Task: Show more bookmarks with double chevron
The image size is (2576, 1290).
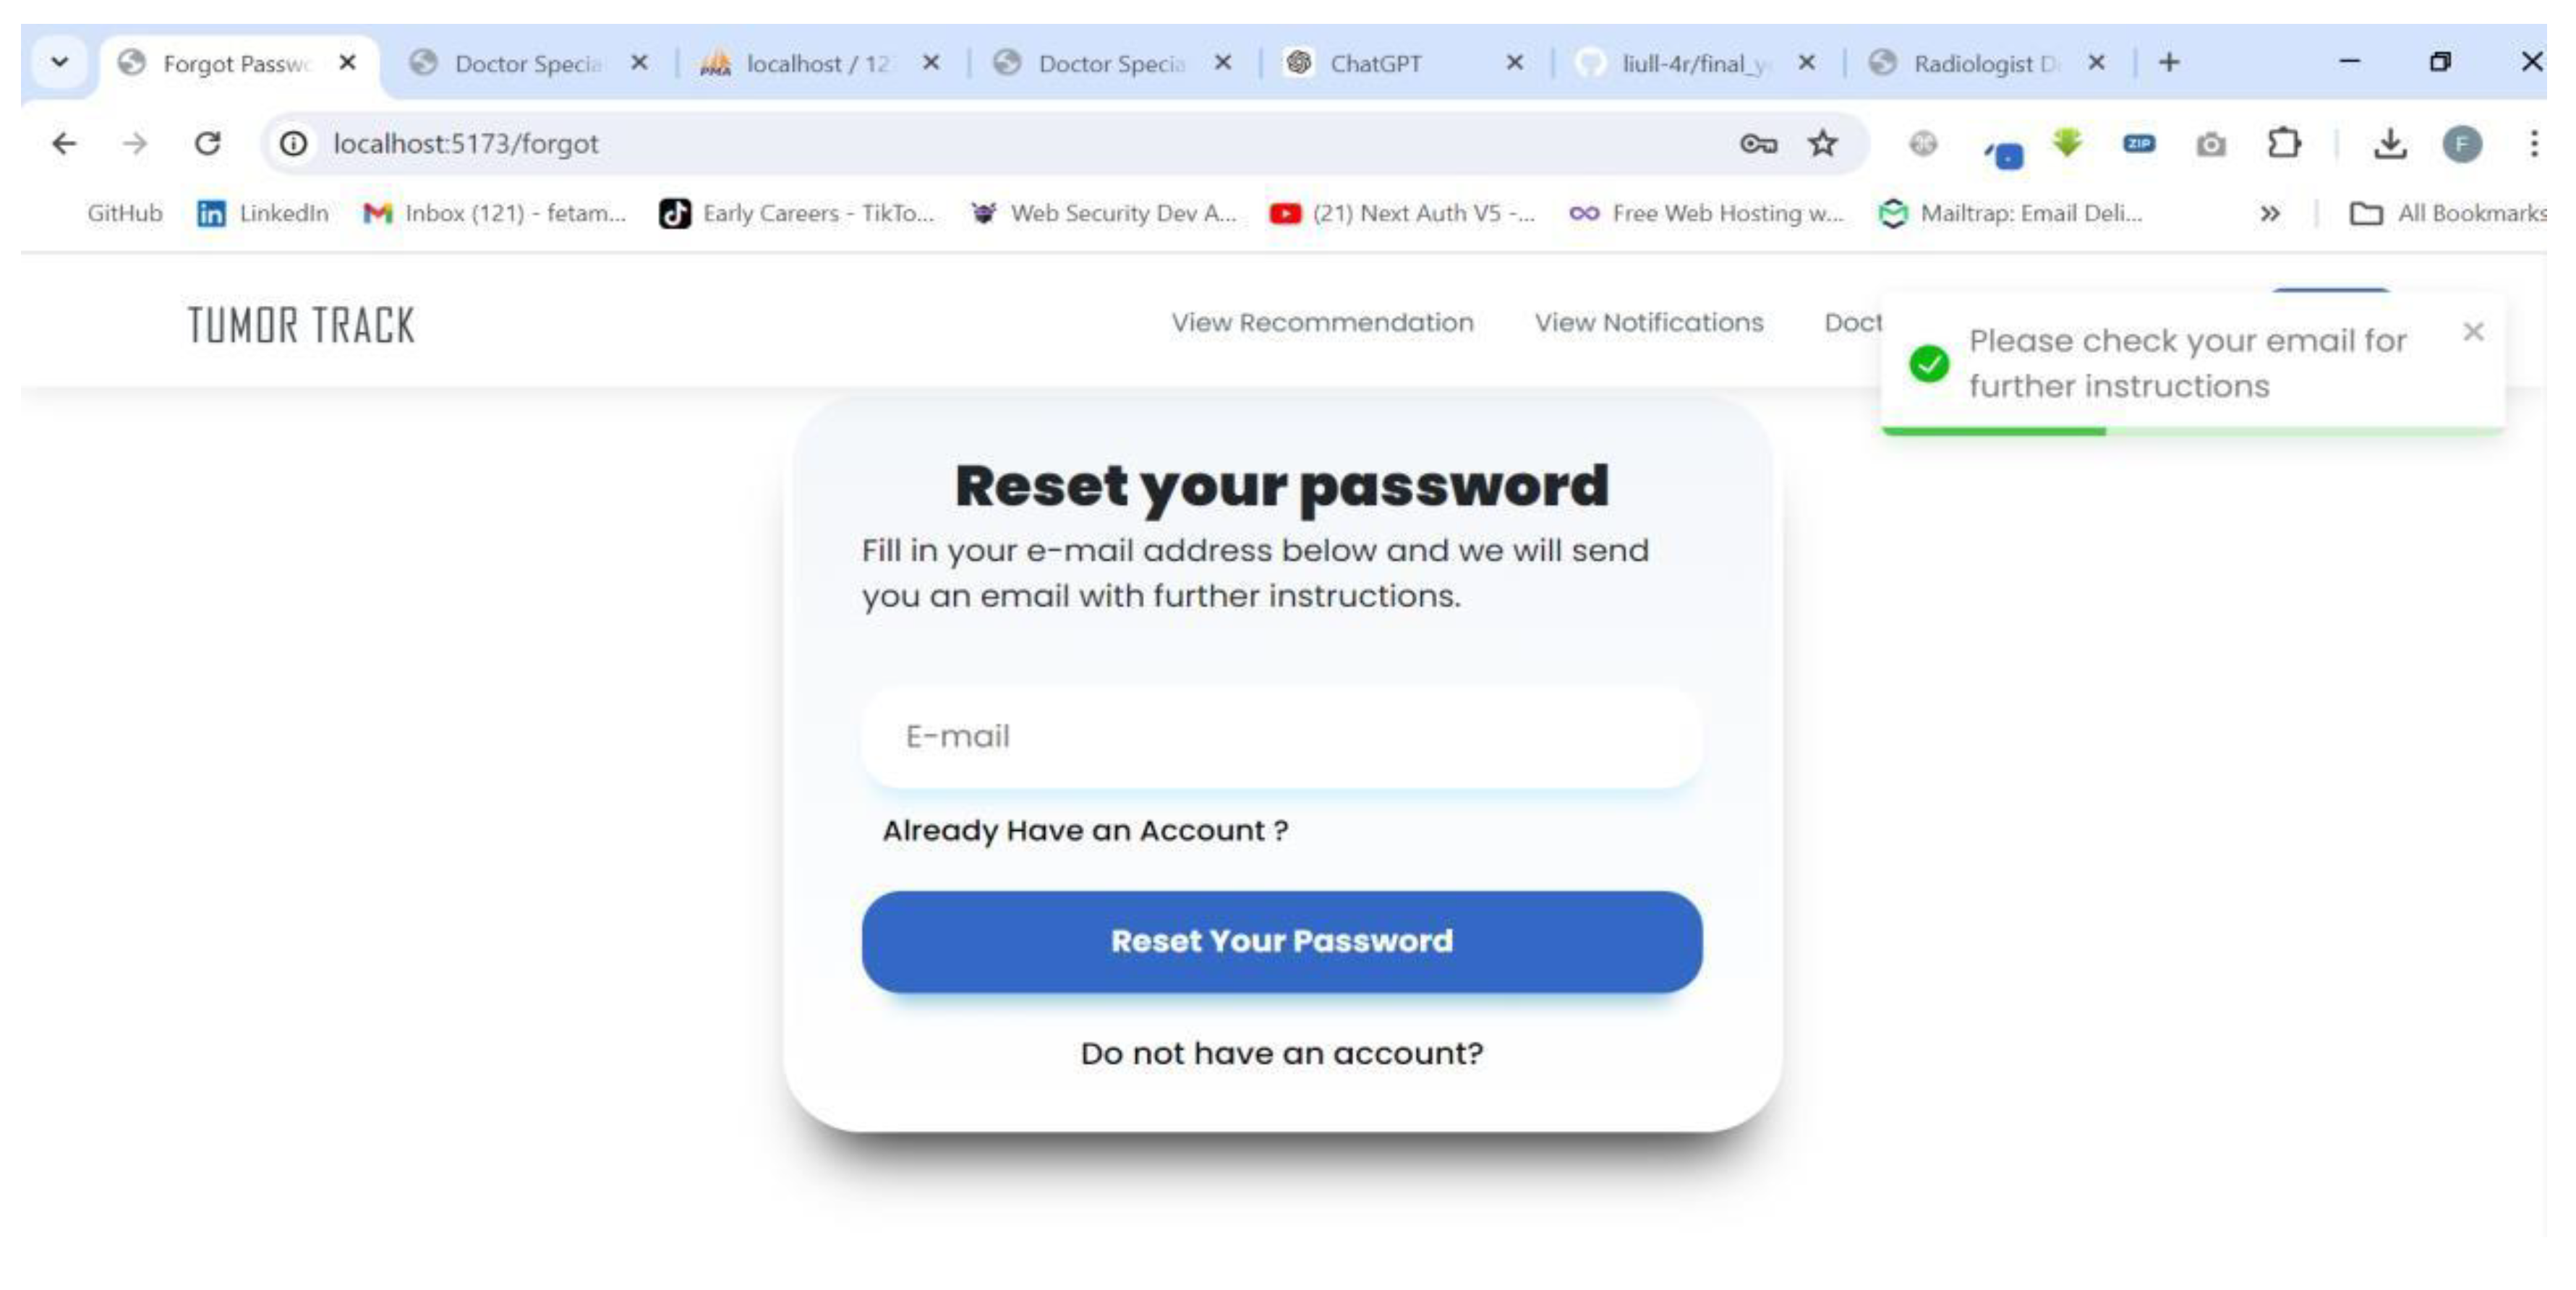Action: click(2270, 213)
